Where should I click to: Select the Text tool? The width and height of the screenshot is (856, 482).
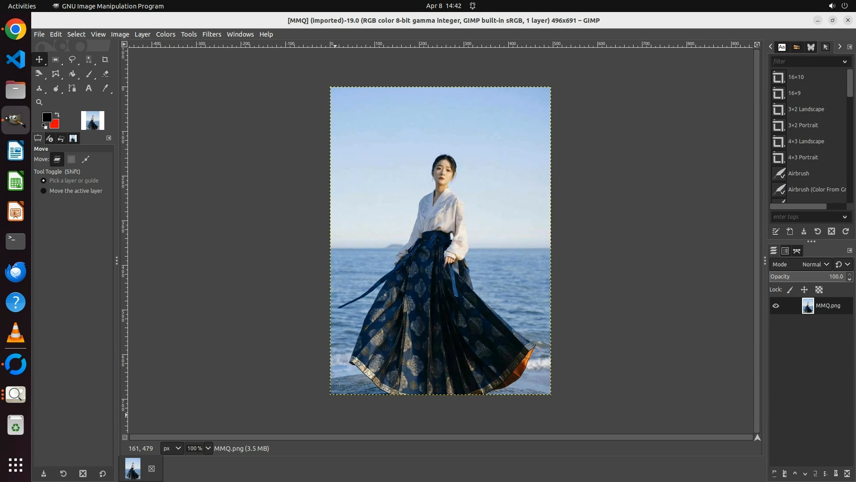pos(89,88)
